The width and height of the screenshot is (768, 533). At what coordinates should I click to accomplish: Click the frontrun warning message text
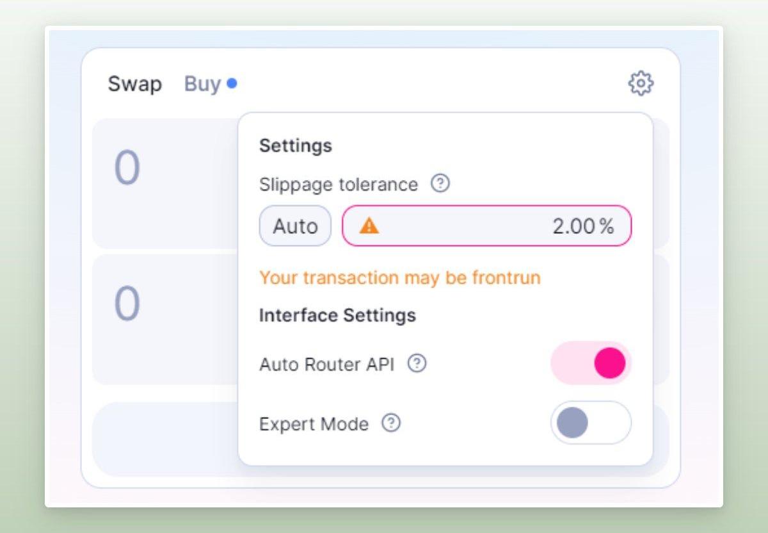click(x=399, y=277)
